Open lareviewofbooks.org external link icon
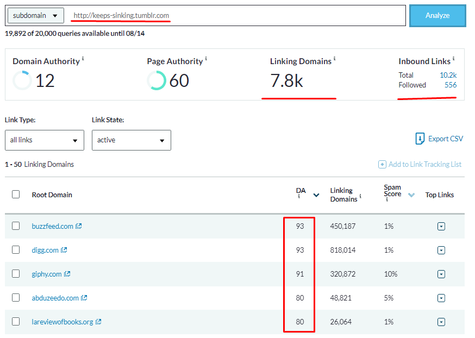 pyautogui.click(x=98, y=322)
